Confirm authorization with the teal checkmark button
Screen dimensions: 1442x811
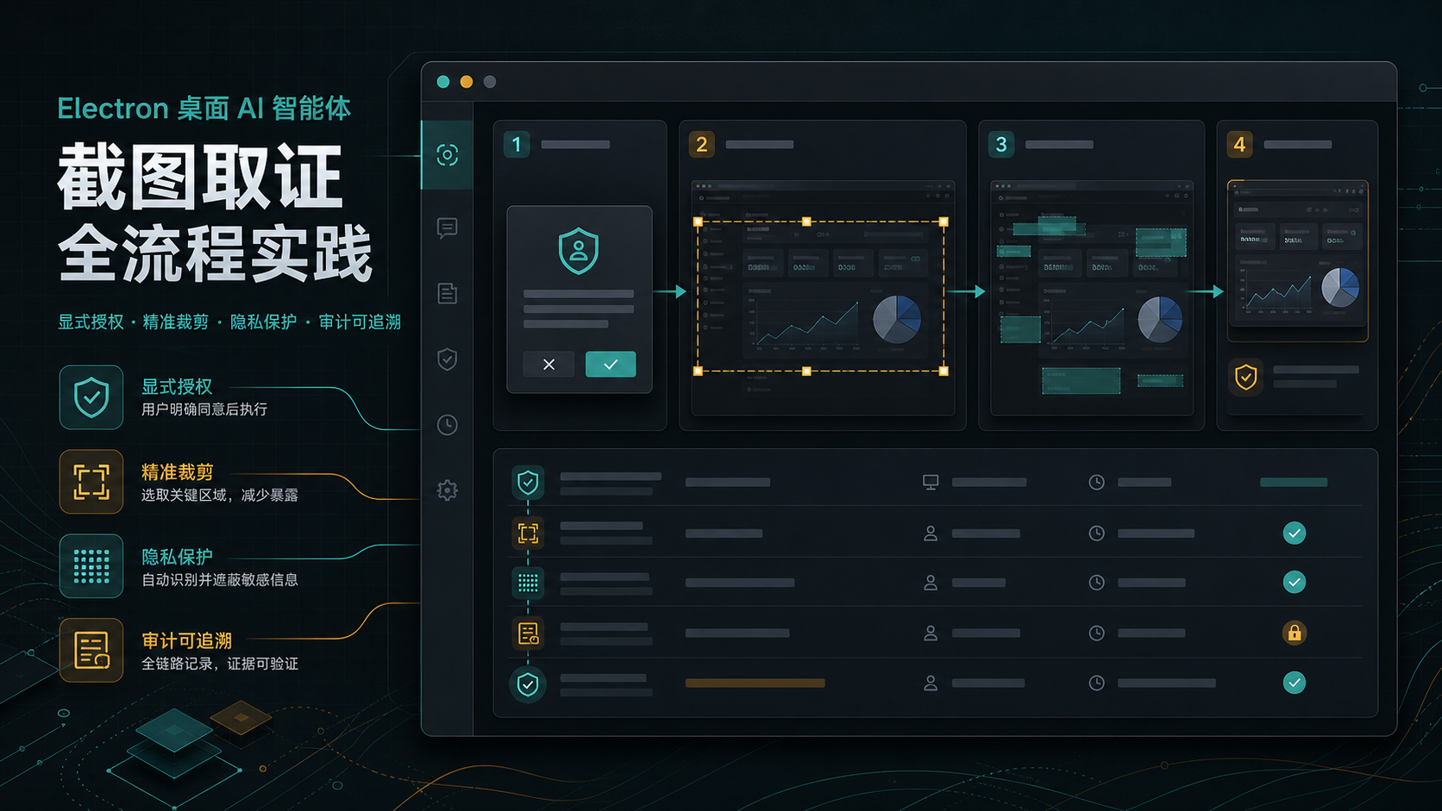(611, 365)
